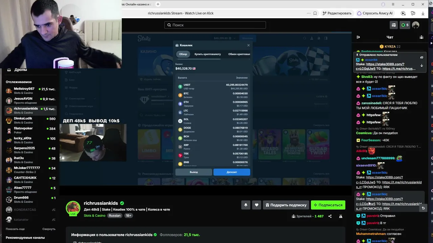Viewport: 433px width, 243px height.
Task: Open Drum666 channel in sidebar
Action: coord(30,199)
